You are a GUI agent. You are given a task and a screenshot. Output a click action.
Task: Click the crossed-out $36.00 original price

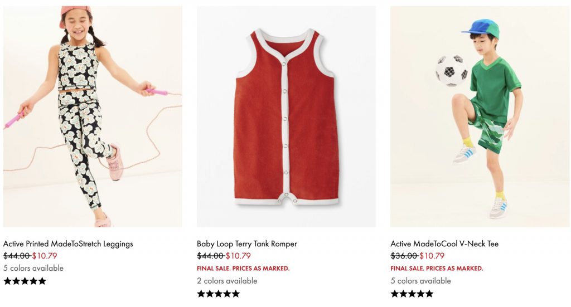(404, 256)
